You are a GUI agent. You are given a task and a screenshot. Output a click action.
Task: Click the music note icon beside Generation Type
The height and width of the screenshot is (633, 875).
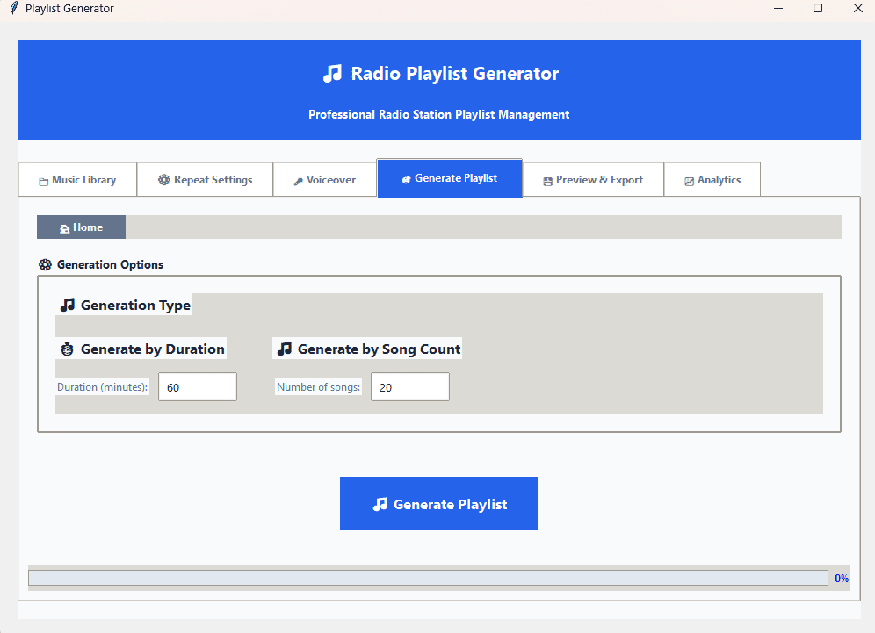point(68,304)
